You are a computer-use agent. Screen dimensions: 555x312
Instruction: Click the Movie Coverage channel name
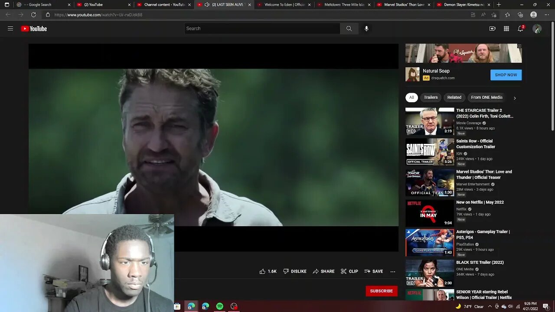click(469, 123)
